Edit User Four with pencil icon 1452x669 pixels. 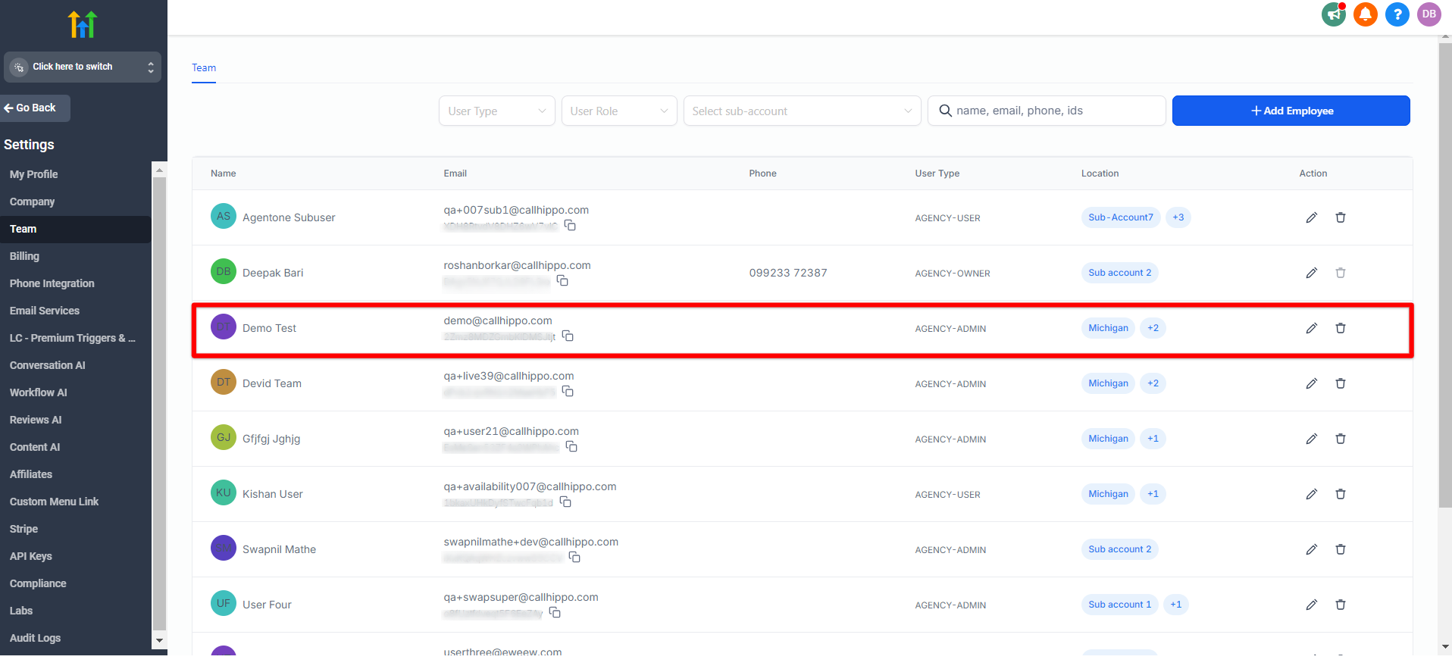pyautogui.click(x=1312, y=605)
